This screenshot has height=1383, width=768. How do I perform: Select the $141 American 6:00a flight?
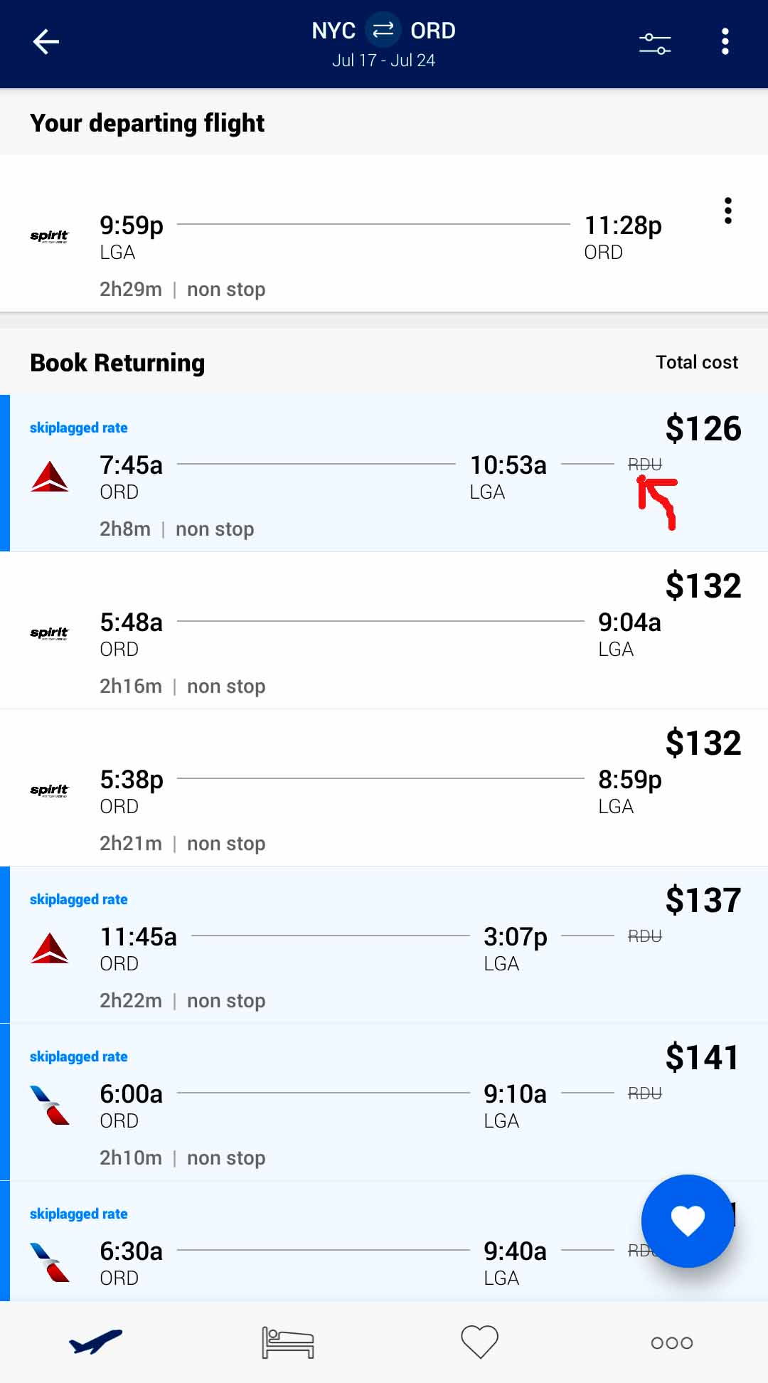coord(384,1103)
